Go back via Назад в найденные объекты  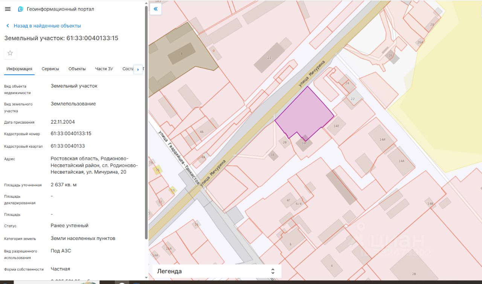pos(47,26)
